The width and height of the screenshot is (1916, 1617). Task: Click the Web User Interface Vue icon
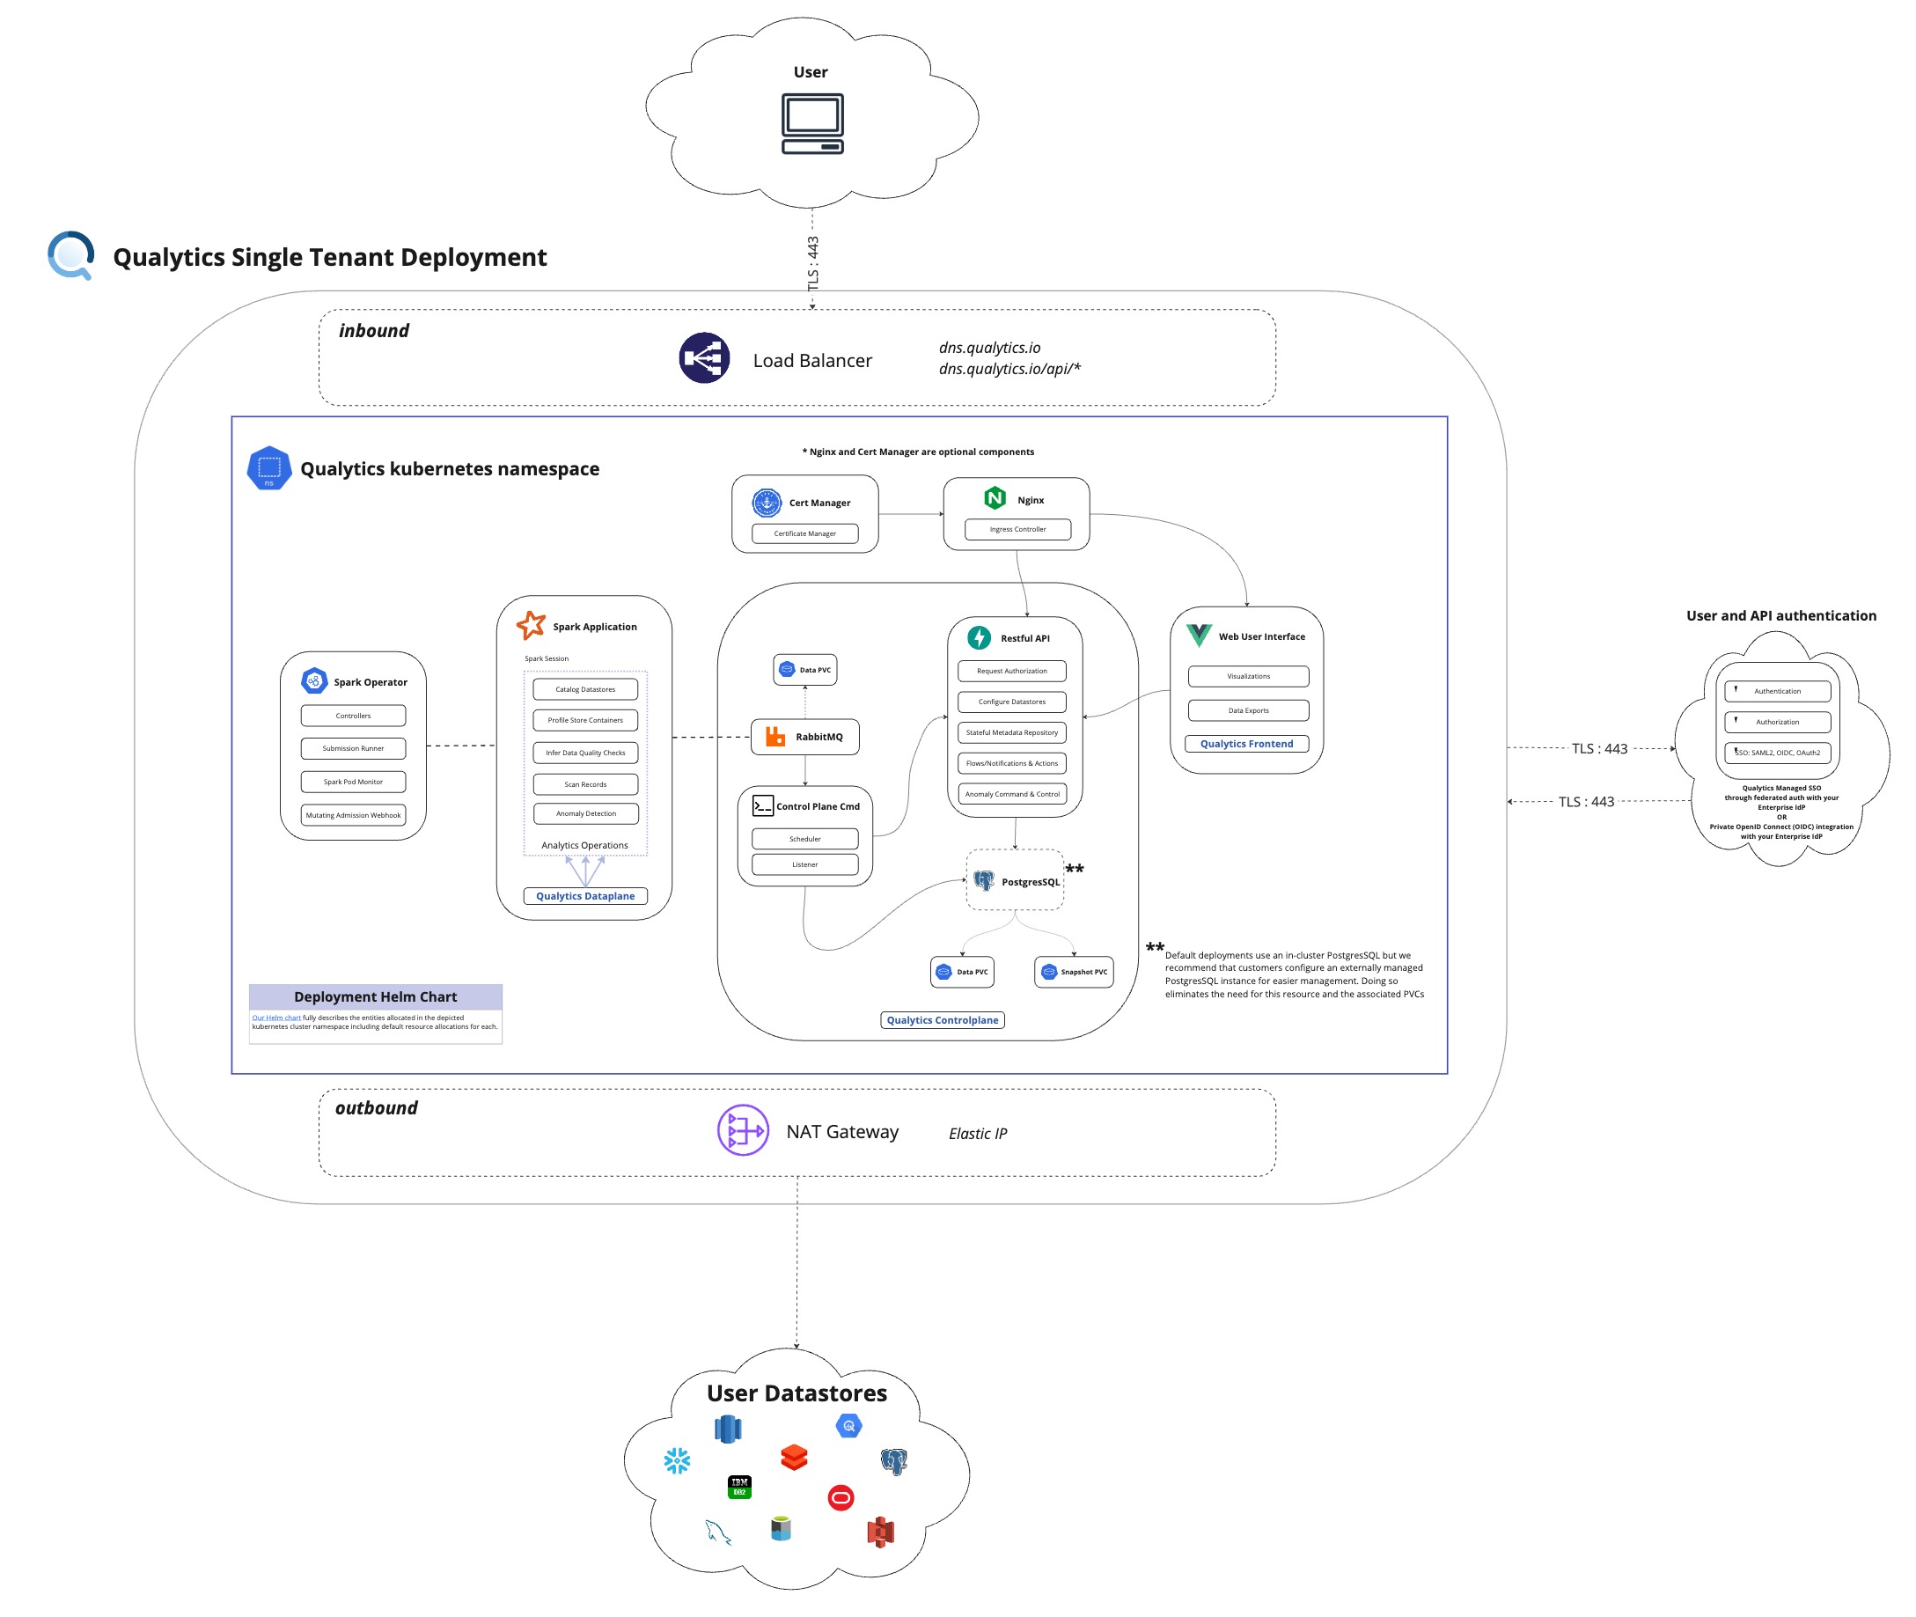point(1199,635)
